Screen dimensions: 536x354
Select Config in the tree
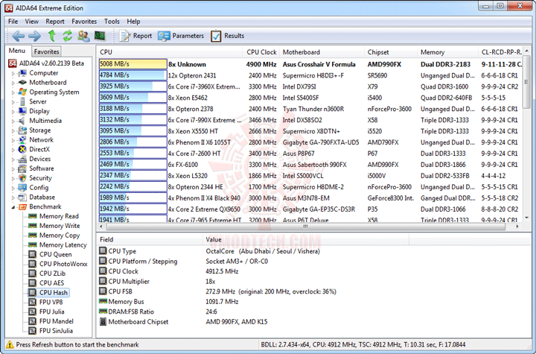pyautogui.click(x=39, y=188)
